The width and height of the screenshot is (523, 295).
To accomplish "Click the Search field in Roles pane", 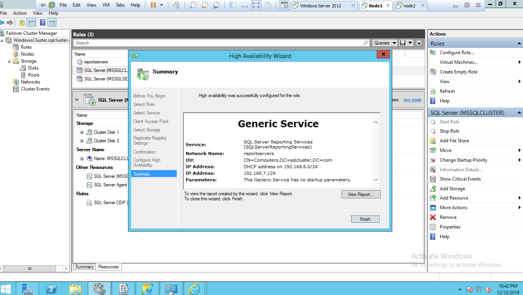I will (x=221, y=43).
